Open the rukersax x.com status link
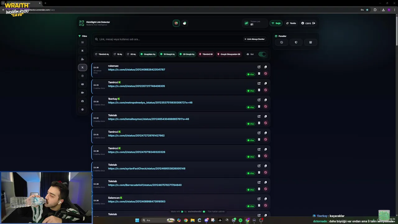Image resolution: width=398 pixels, height=224 pixels. [x=137, y=70]
